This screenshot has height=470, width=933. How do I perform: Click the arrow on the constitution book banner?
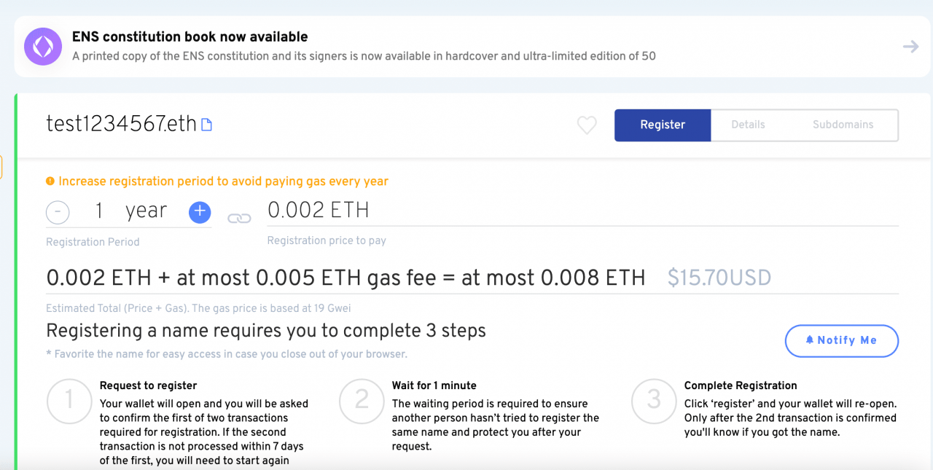[x=910, y=47]
